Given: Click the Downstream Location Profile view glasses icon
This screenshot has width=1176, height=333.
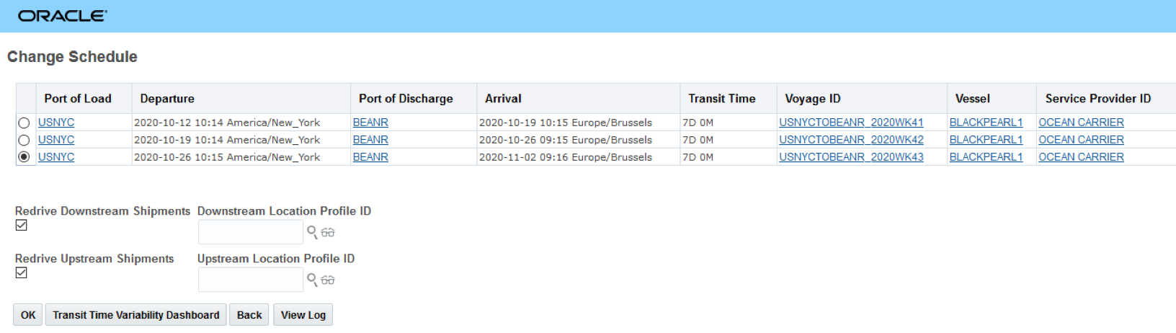Looking at the screenshot, I should click(x=328, y=232).
